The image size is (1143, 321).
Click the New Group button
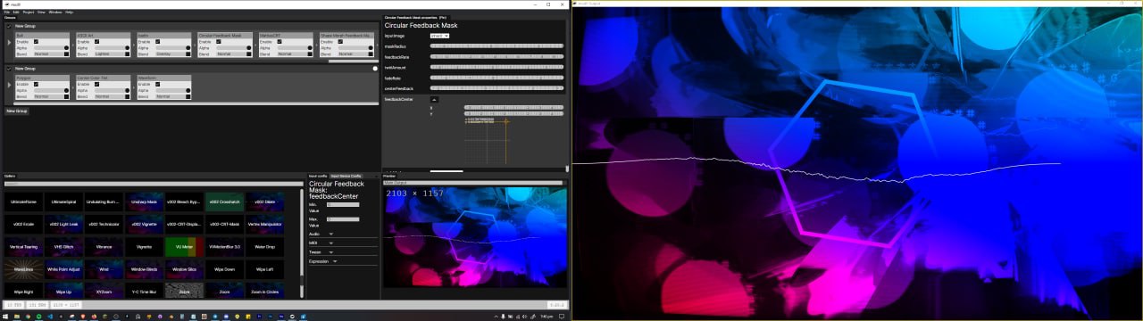pos(17,111)
